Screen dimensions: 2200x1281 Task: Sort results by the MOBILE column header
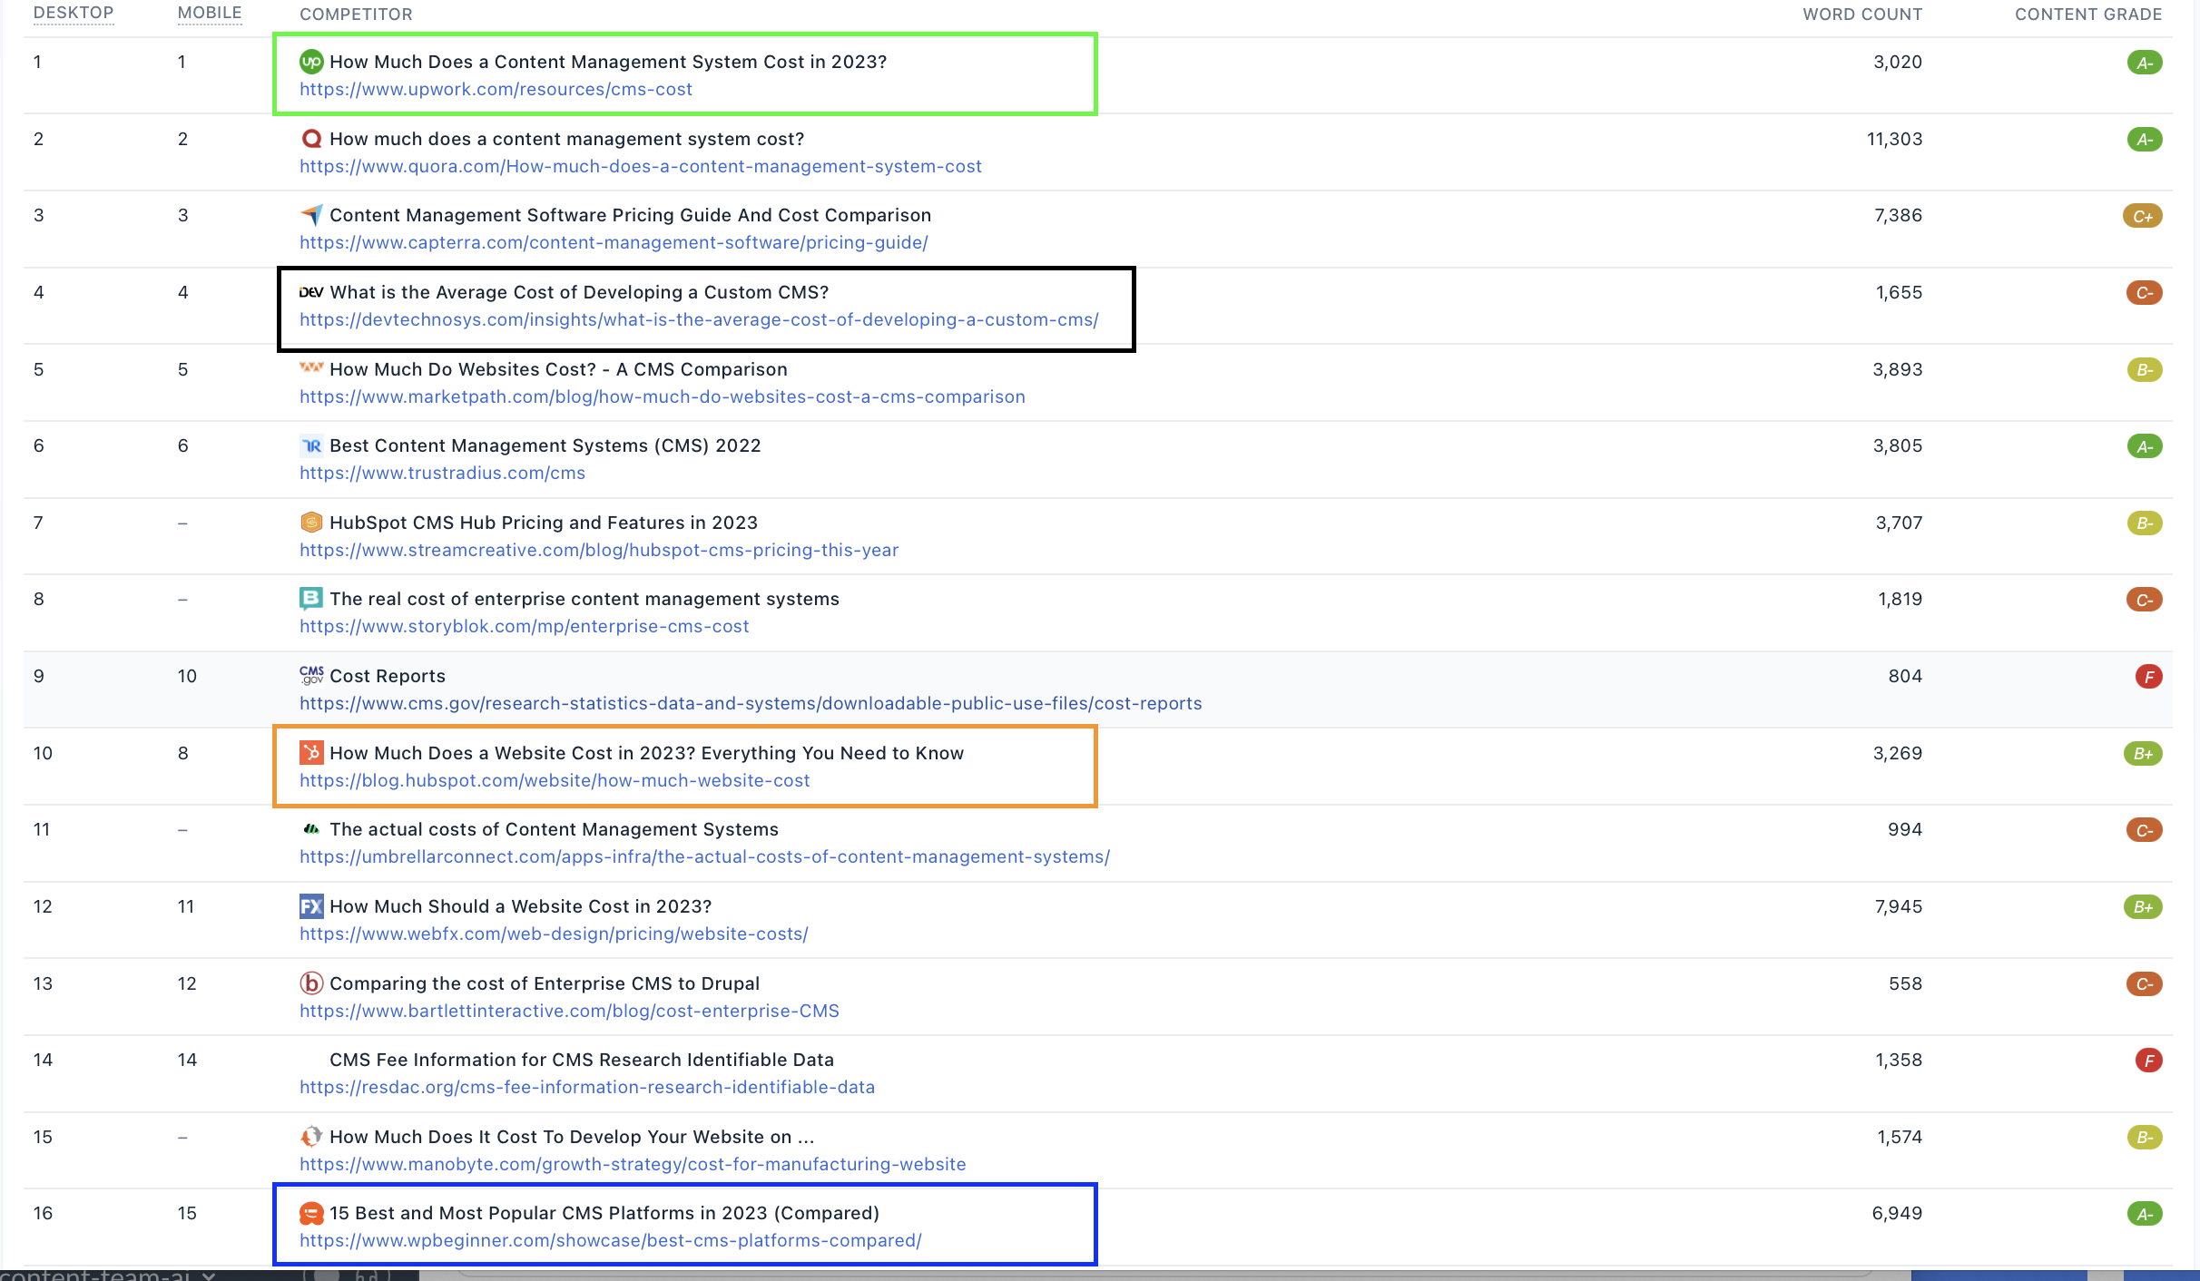pos(210,13)
